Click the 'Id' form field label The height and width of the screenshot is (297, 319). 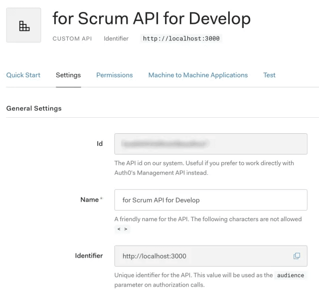(100, 144)
